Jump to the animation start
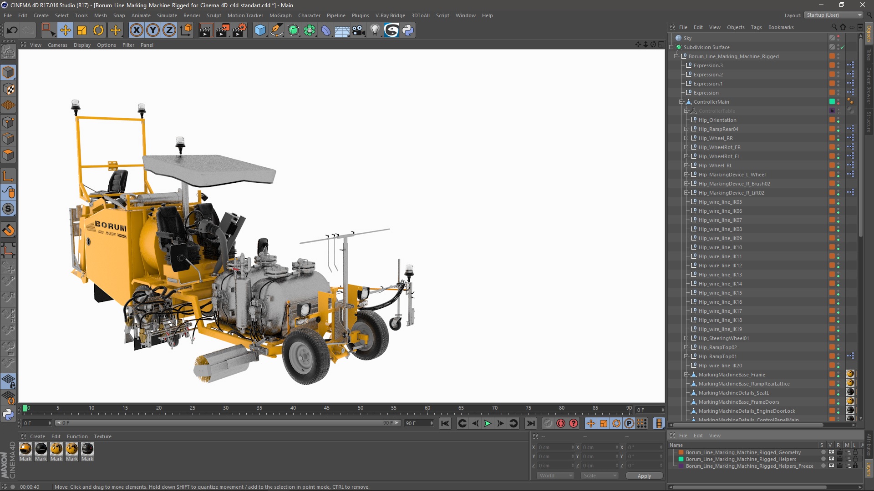Image resolution: width=874 pixels, height=491 pixels. (445, 423)
